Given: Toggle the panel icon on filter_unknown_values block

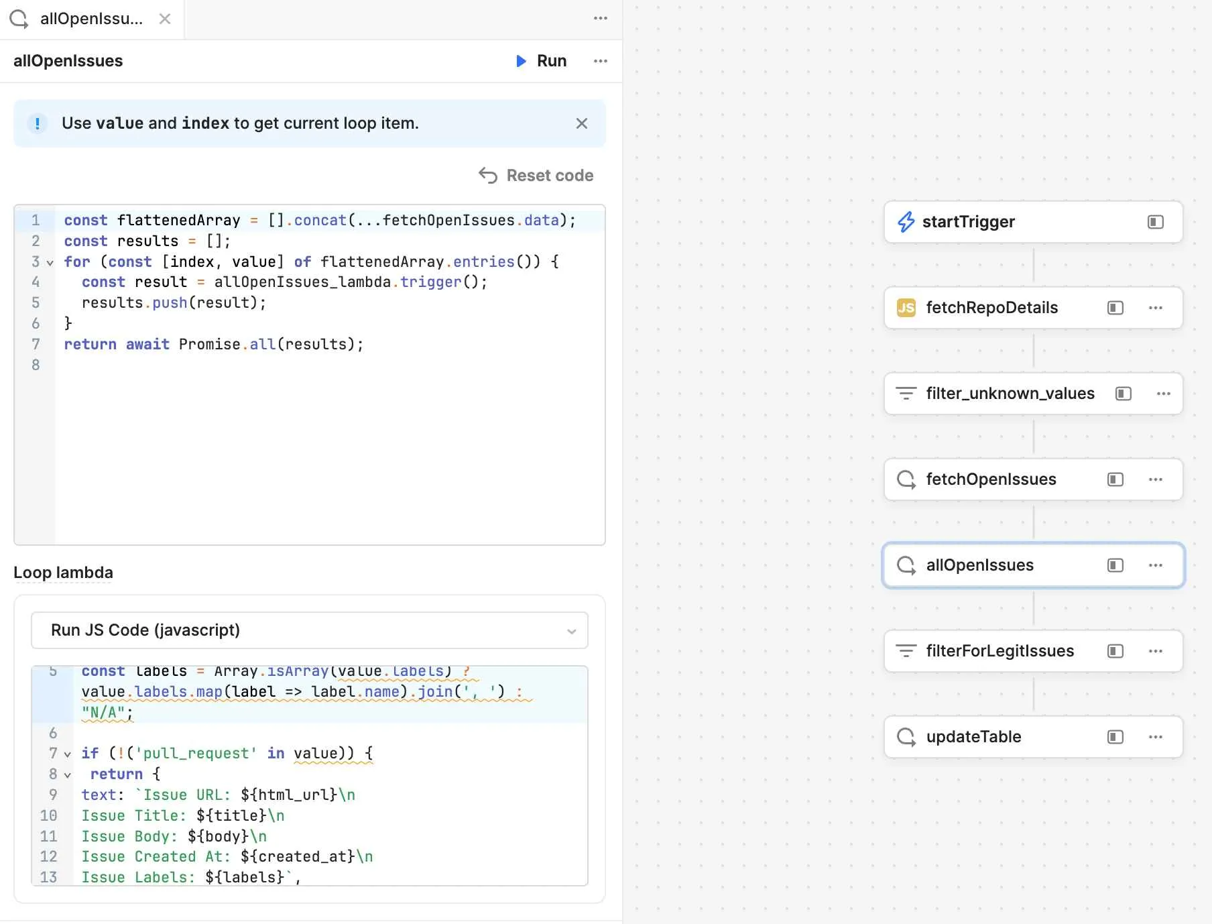Looking at the screenshot, I should [1124, 394].
